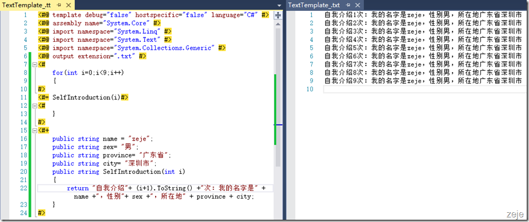Switch to the TextTemplate_.tt tab

(x=26, y=5)
